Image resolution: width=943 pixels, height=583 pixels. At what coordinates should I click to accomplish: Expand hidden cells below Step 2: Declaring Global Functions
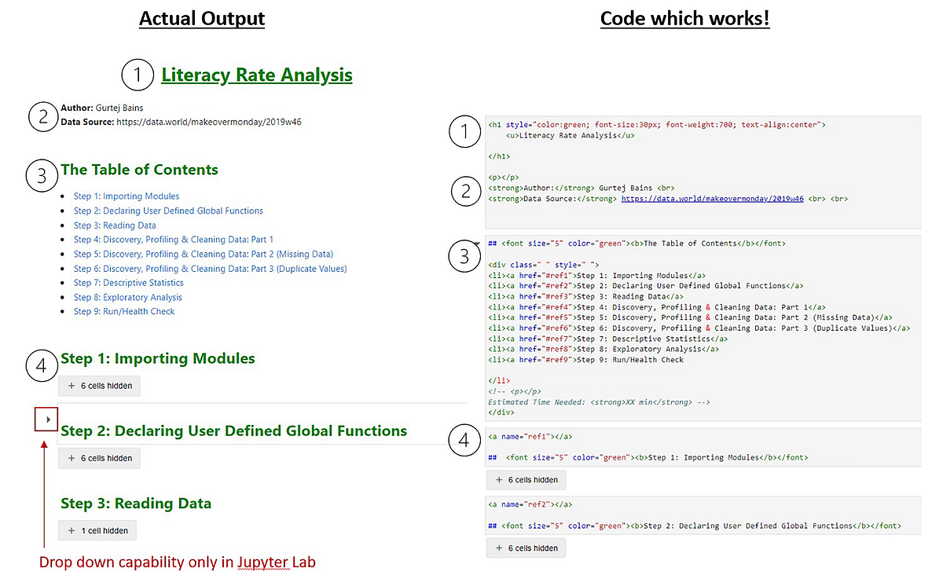click(x=99, y=458)
